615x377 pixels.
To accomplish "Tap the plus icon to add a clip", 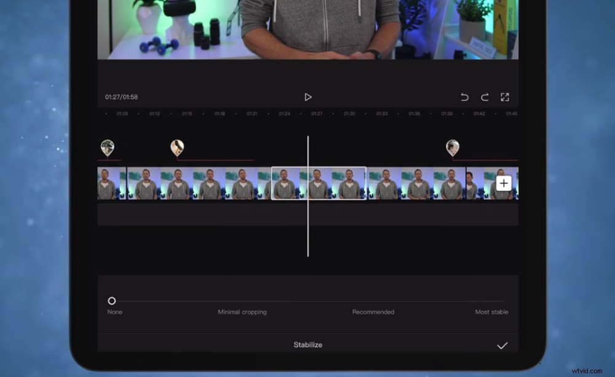I will tap(504, 183).
